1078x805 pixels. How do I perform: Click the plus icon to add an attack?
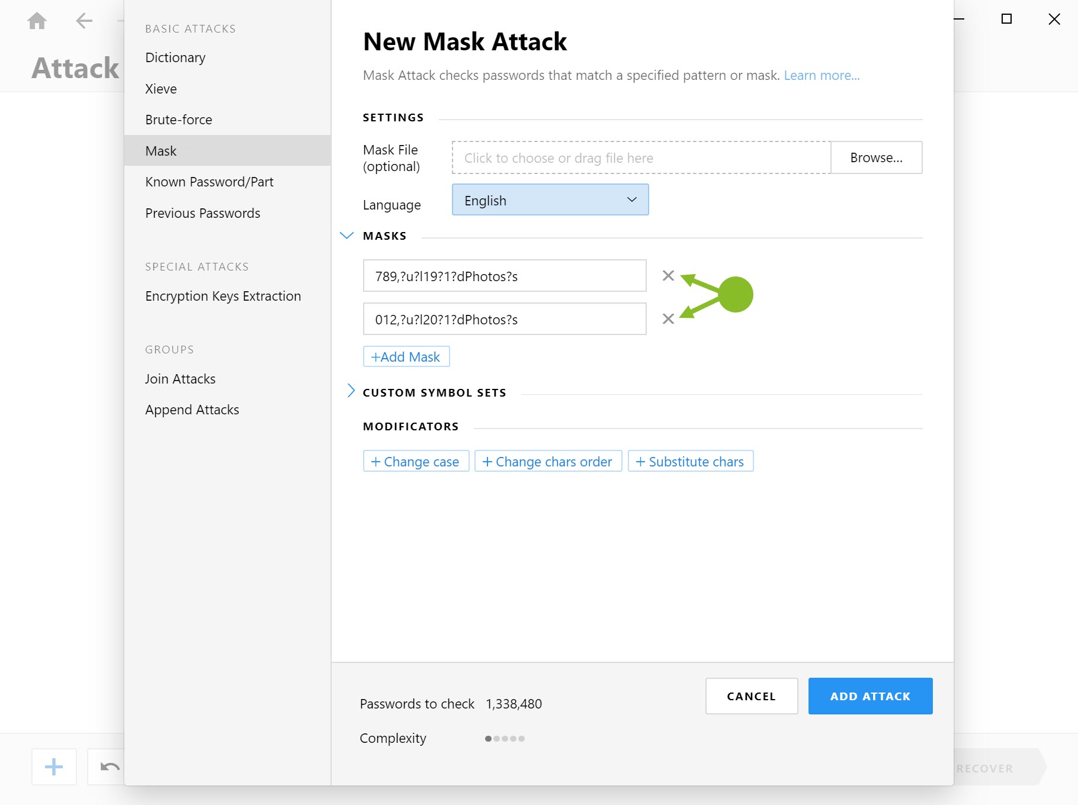53,767
